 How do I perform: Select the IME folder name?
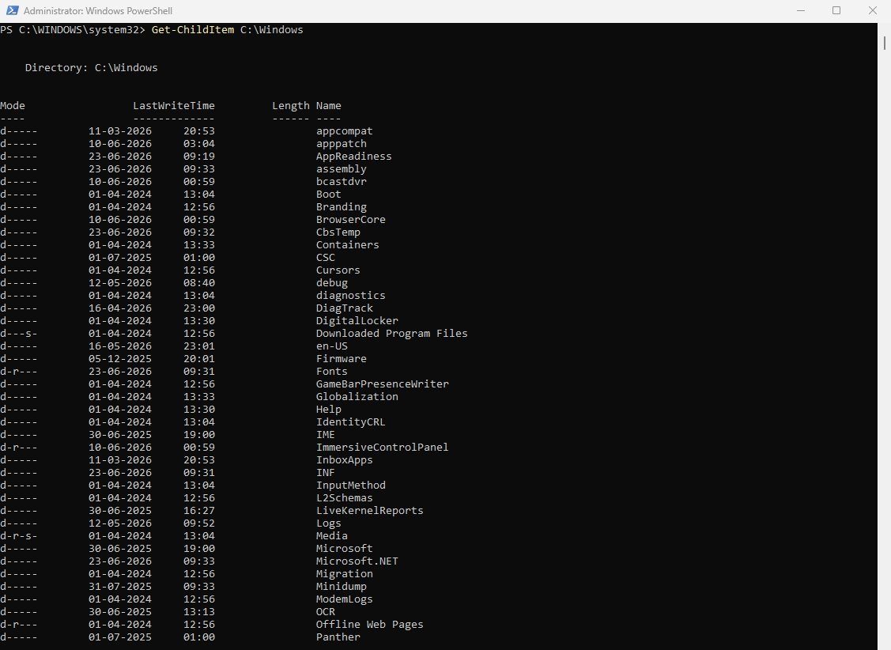coord(326,435)
